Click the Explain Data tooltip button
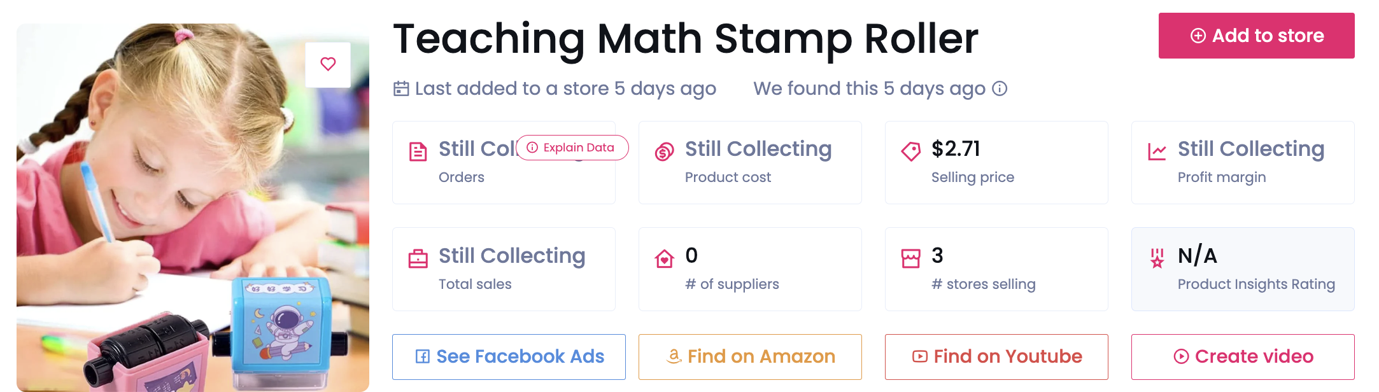 coord(572,148)
